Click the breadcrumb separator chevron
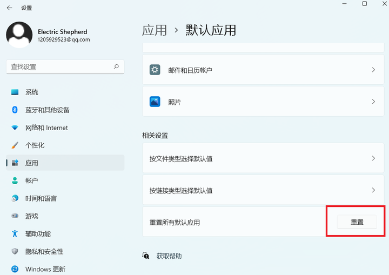The width and height of the screenshot is (389, 275). [x=176, y=30]
